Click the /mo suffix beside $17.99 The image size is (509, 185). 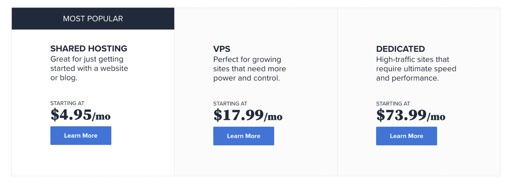point(273,117)
